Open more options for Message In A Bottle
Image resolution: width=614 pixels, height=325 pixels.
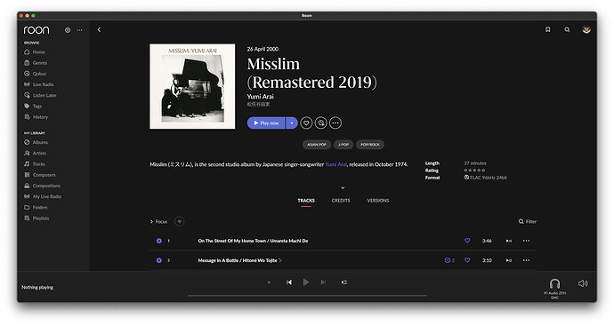coord(526,260)
